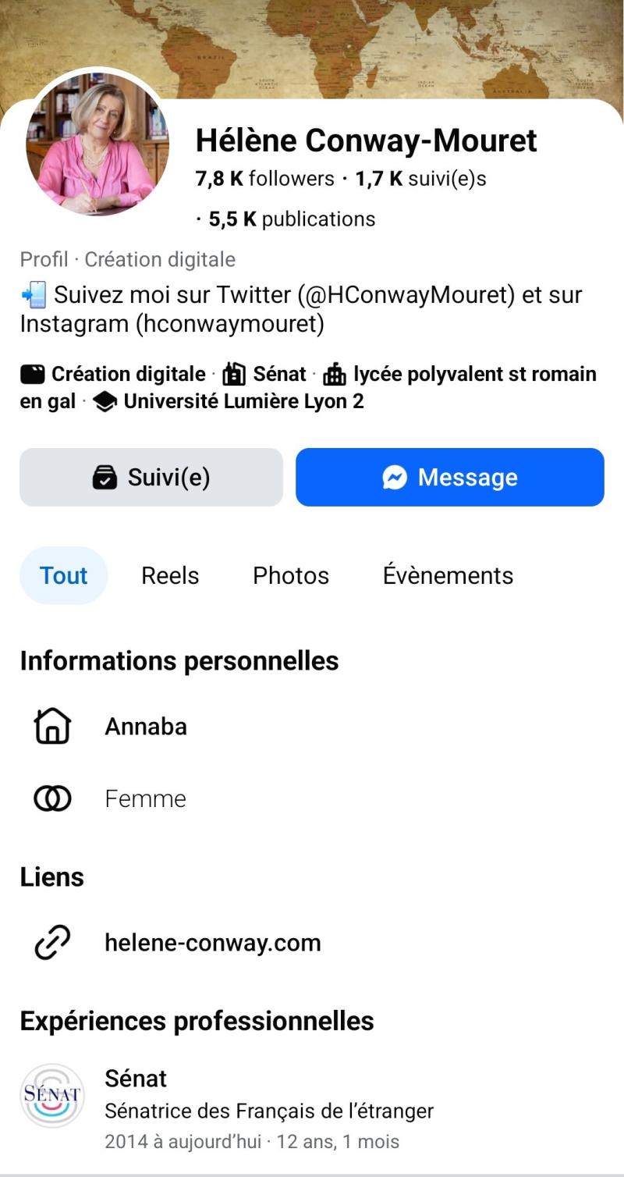The height and width of the screenshot is (1177, 624).
Task: Open the Sénat work experience entry
Action: pyautogui.click(x=268, y=1110)
